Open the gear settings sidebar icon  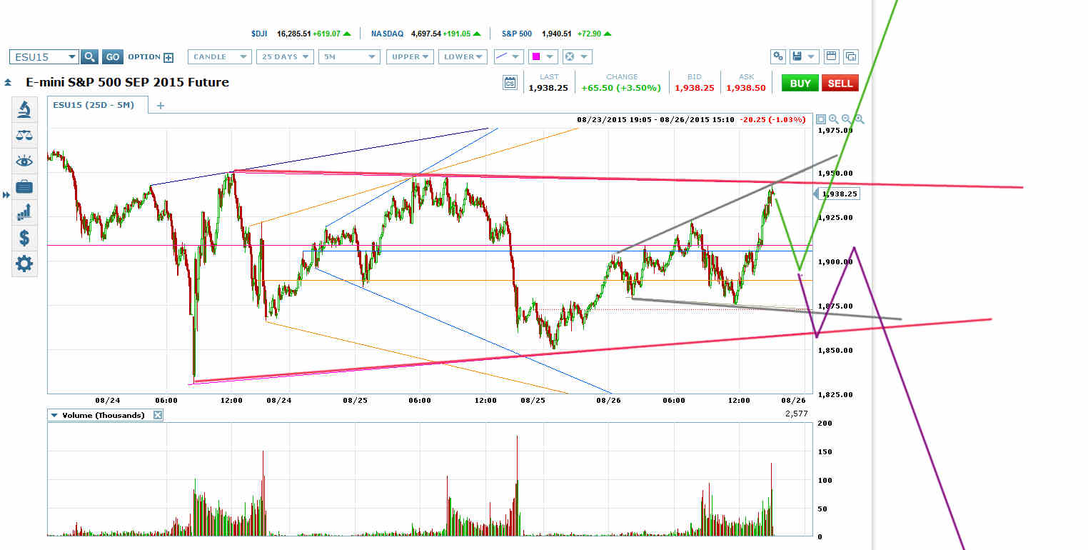(x=24, y=264)
